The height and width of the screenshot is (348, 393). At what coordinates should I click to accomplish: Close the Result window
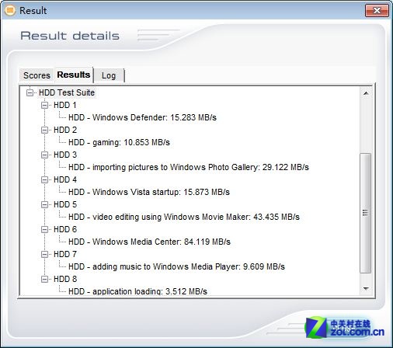(x=377, y=11)
